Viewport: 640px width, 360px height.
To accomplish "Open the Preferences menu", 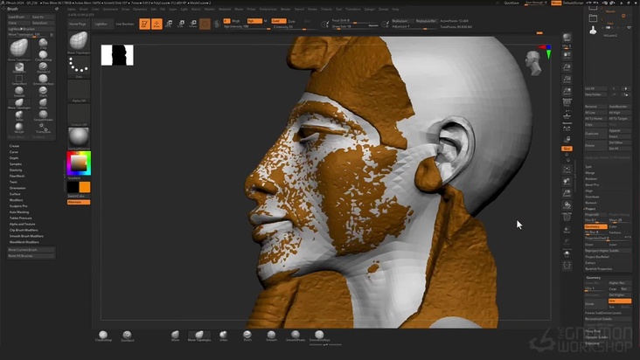I will [x=268, y=9].
